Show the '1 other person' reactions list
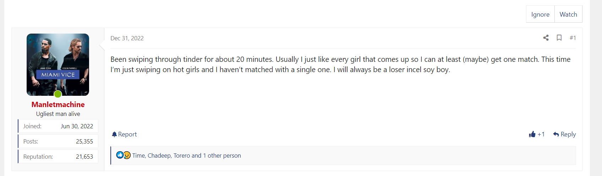 222,156
